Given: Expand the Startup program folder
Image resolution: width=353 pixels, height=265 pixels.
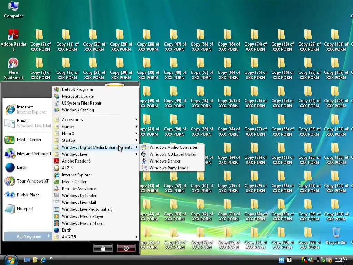Looking at the screenshot, I should [96, 140].
